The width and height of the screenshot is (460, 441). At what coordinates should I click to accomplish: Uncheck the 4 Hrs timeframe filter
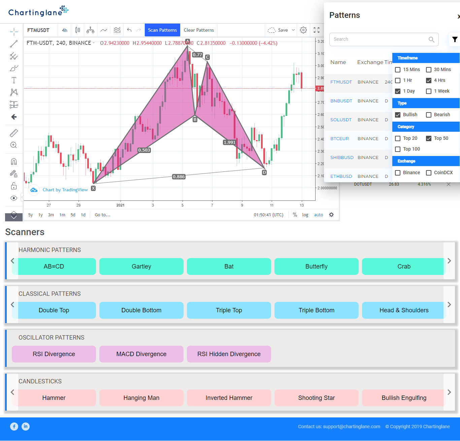tap(429, 81)
